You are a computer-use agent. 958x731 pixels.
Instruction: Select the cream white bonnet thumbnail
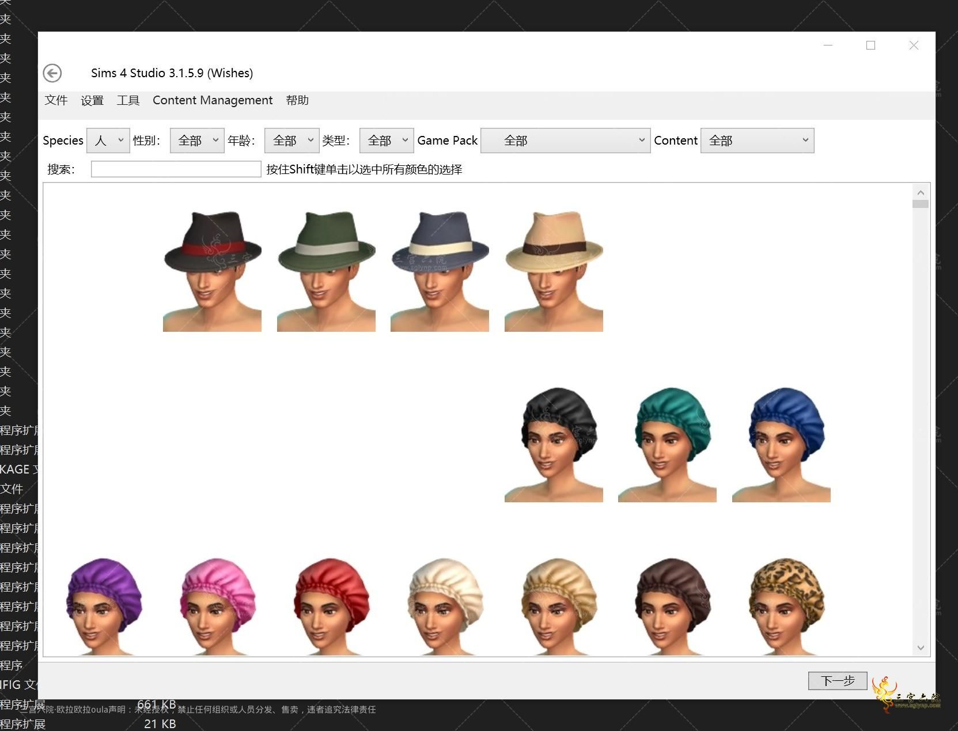click(x=445, y=606)
